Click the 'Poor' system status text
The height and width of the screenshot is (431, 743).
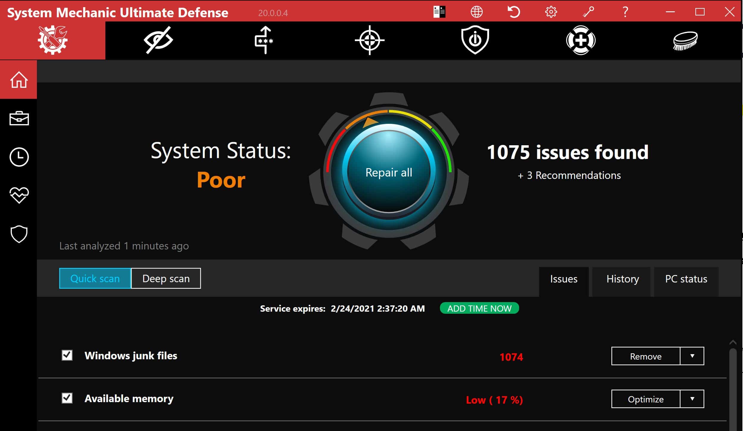click(x=221, y=180)
